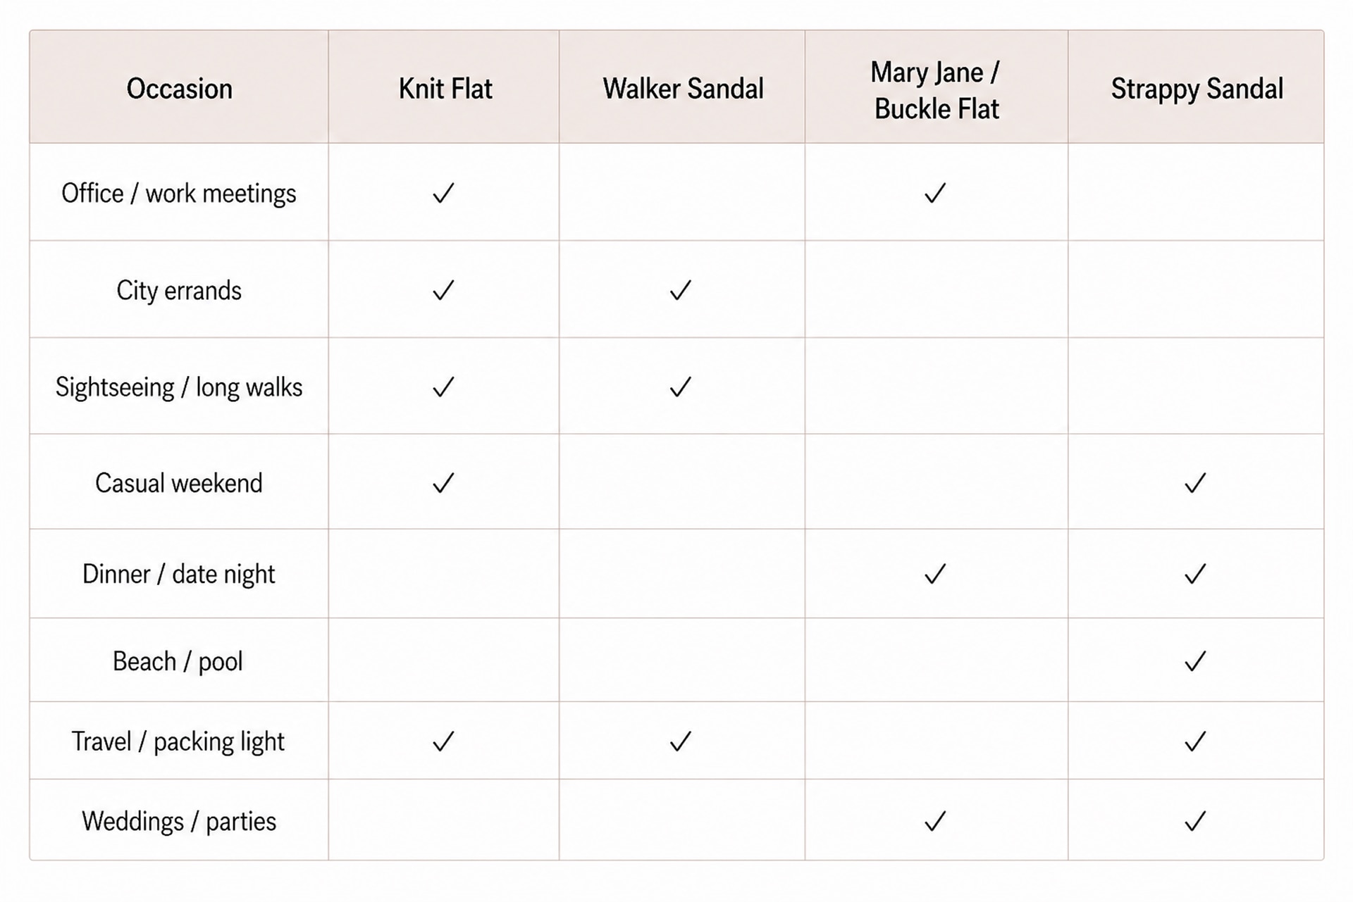Click the Sightseeing / long walks label

coord(179,387)
